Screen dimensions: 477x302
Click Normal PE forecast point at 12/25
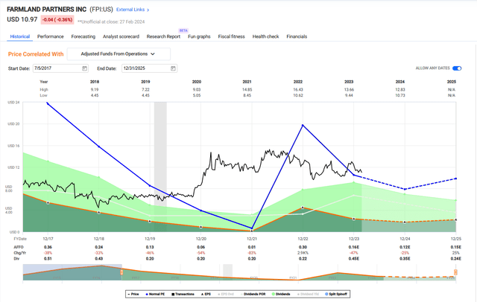[455, 179]
